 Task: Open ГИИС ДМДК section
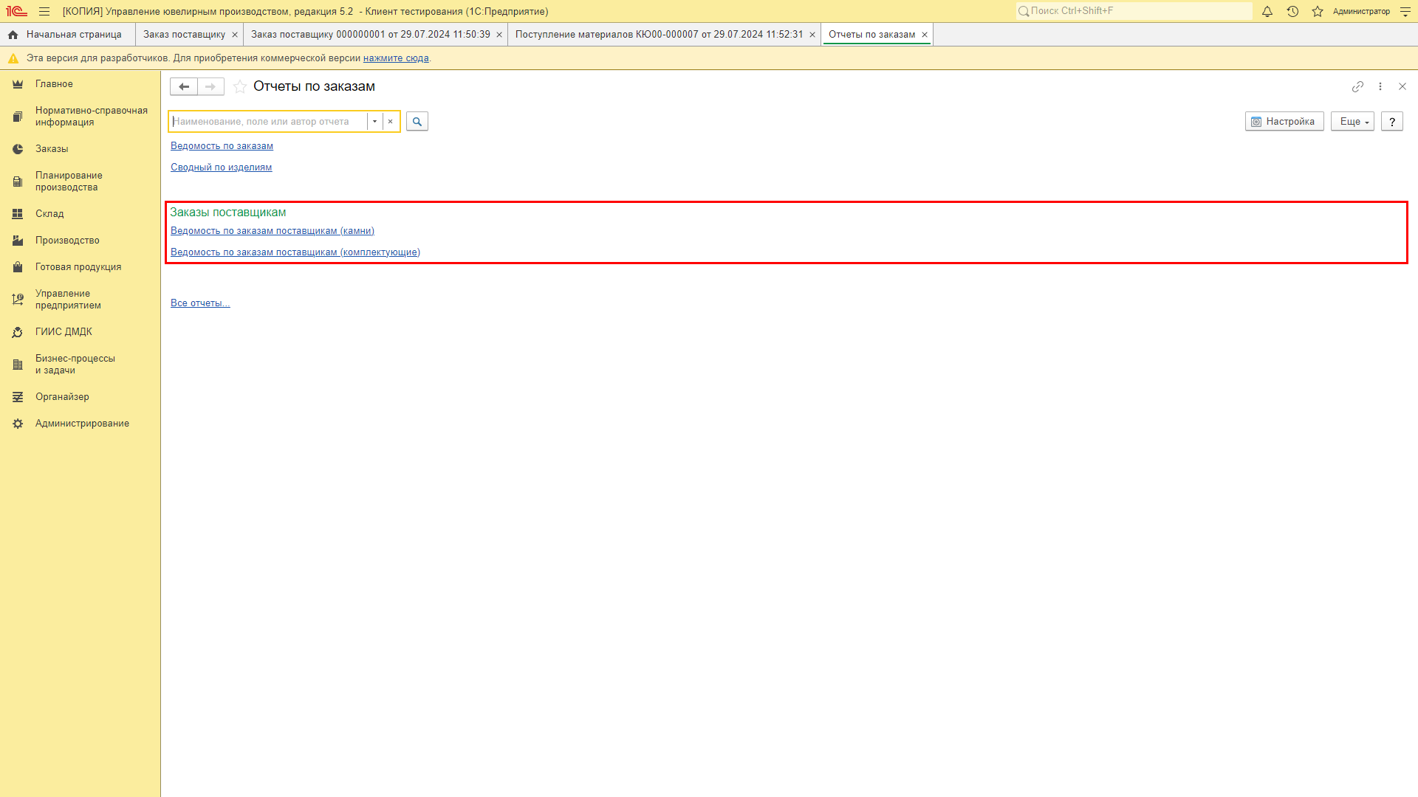(80, 332)
